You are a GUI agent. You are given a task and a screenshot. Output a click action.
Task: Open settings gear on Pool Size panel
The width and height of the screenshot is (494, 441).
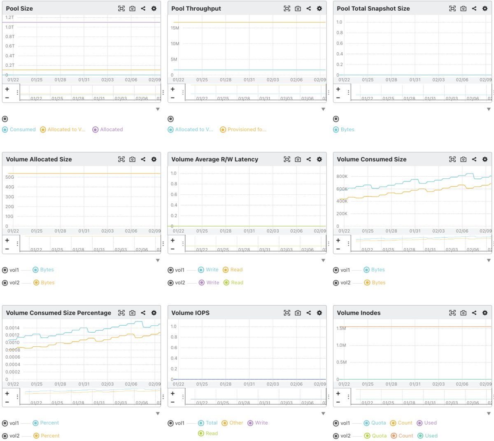(x=154, y=8)
